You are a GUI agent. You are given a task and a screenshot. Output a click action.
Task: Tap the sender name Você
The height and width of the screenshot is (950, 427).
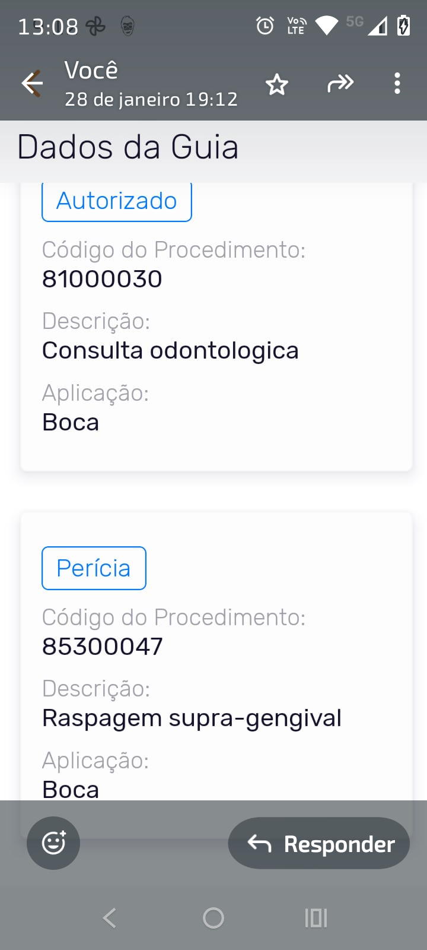coord(91,71)
